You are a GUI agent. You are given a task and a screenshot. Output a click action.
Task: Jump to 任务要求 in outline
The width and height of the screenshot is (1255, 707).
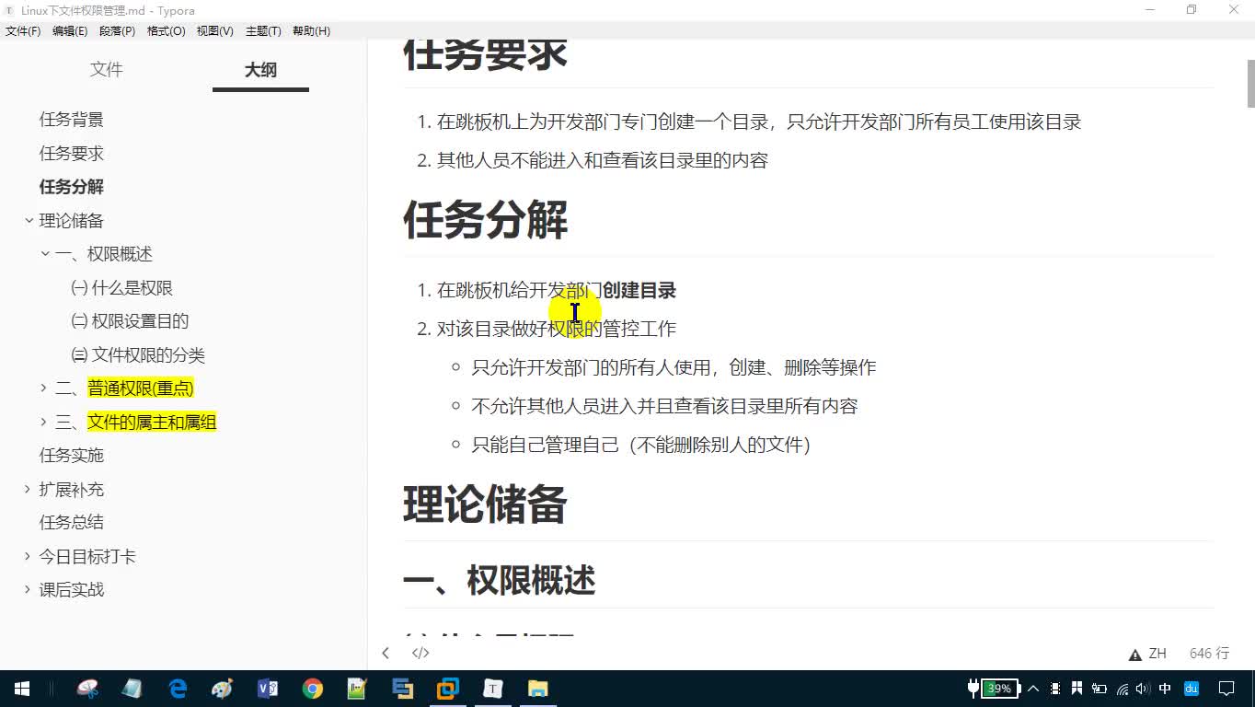[x=72, y=153]
